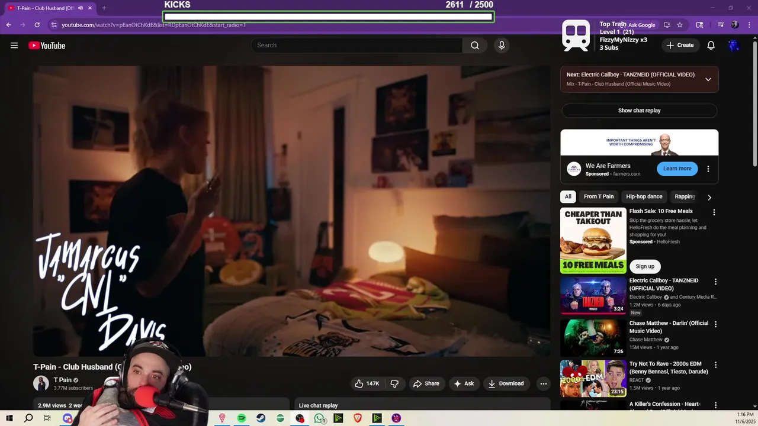Screen dimensions: 758x426
Task: Open more actions menu under video
Action: (543, 383)
